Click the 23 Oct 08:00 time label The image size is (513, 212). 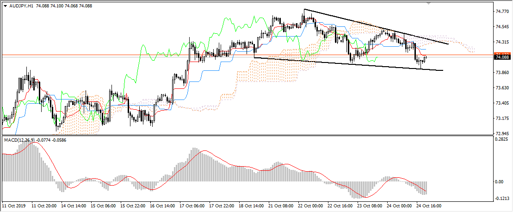370,206
